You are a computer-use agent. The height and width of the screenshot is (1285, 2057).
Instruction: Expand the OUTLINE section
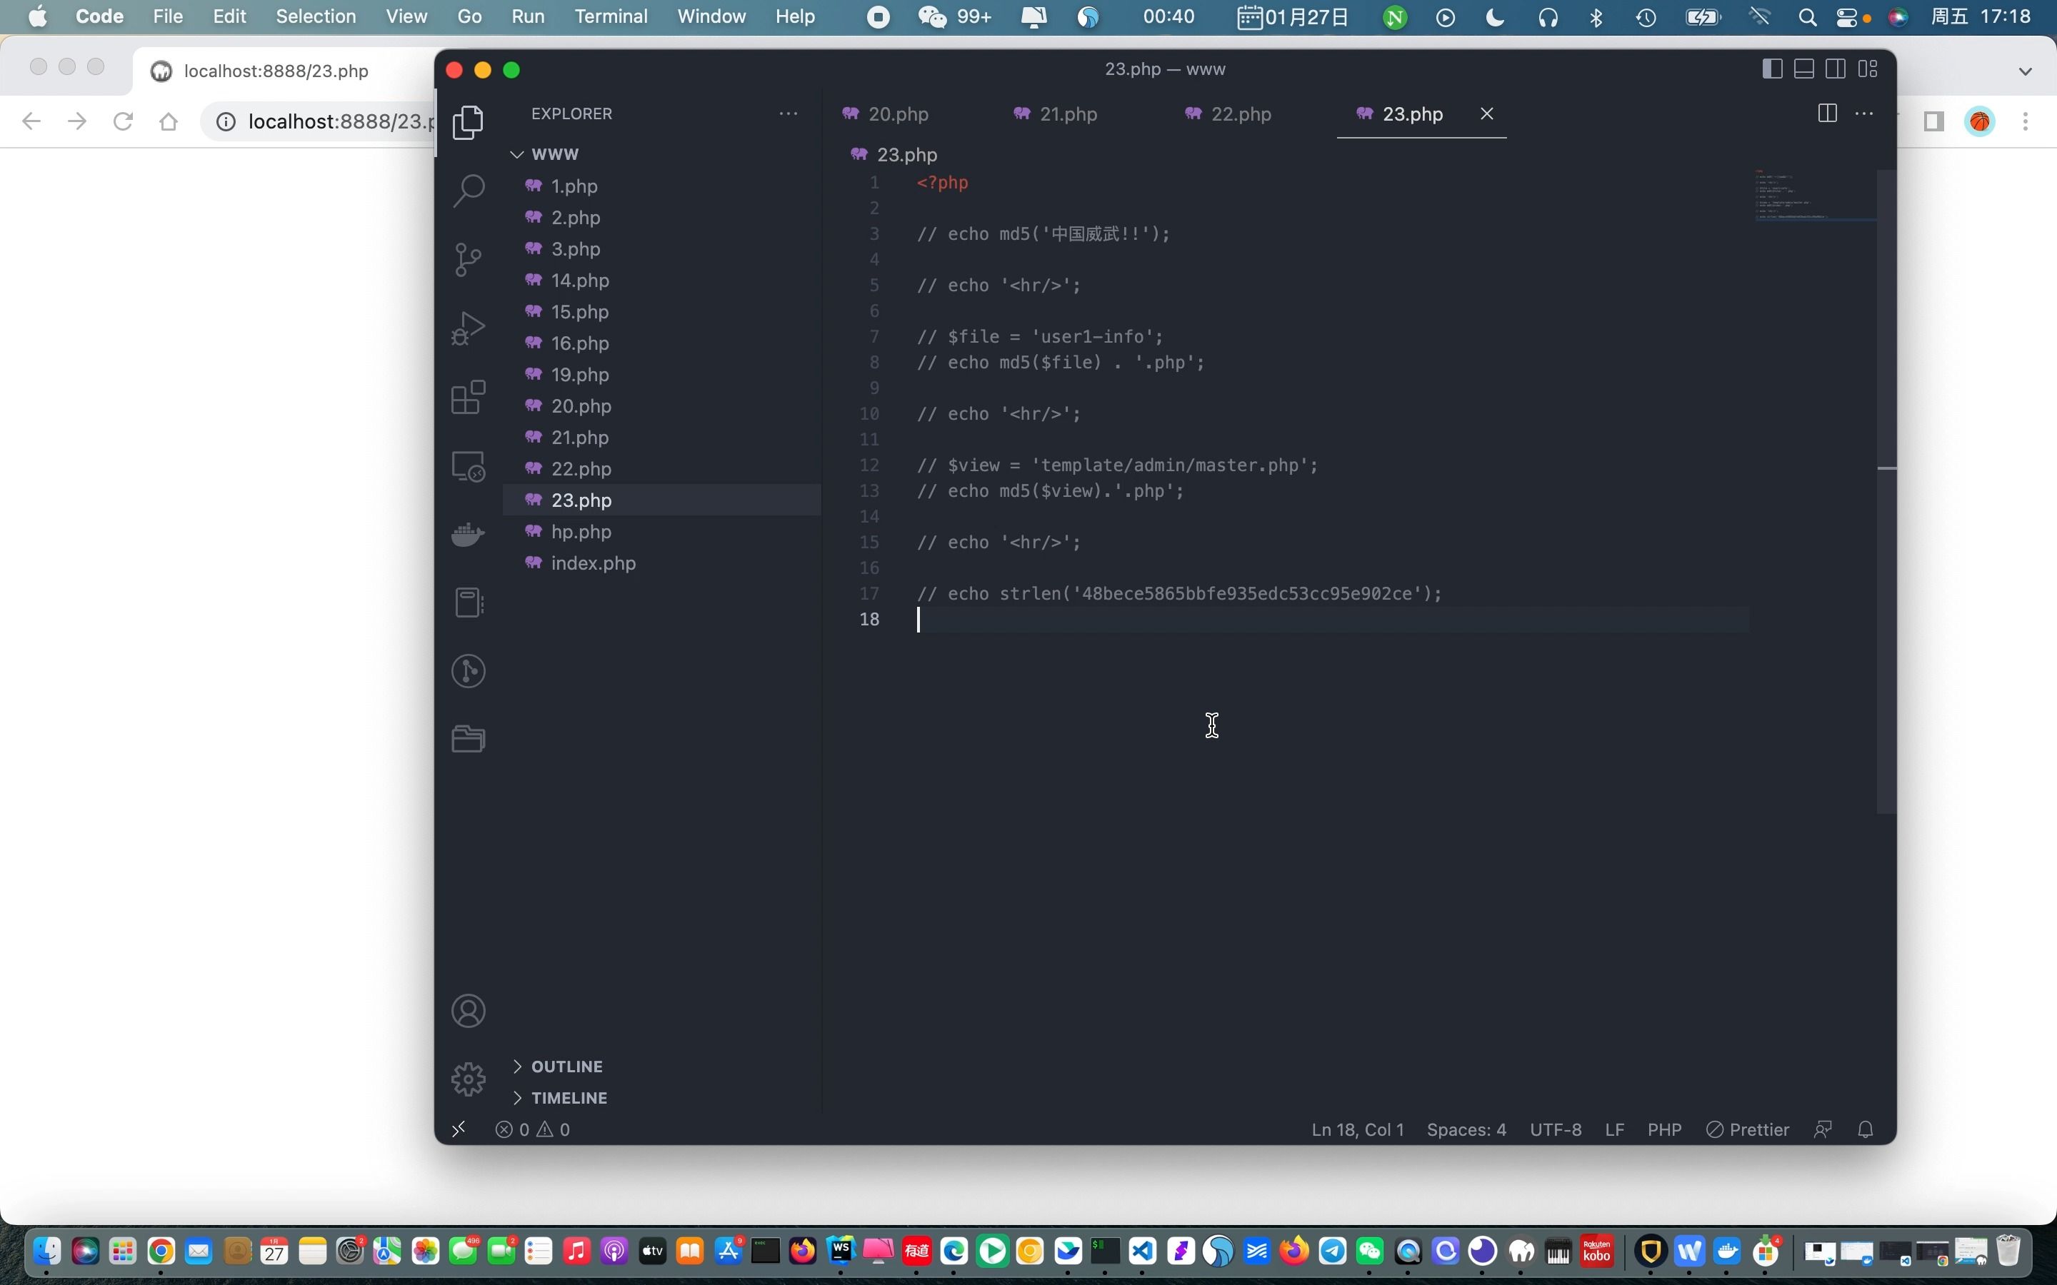[566, 1067]
